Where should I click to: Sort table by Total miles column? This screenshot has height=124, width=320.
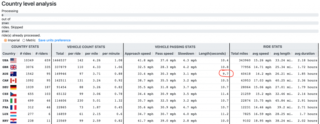(241, 53)
